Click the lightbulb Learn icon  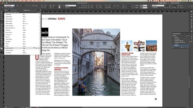point(168,3)
